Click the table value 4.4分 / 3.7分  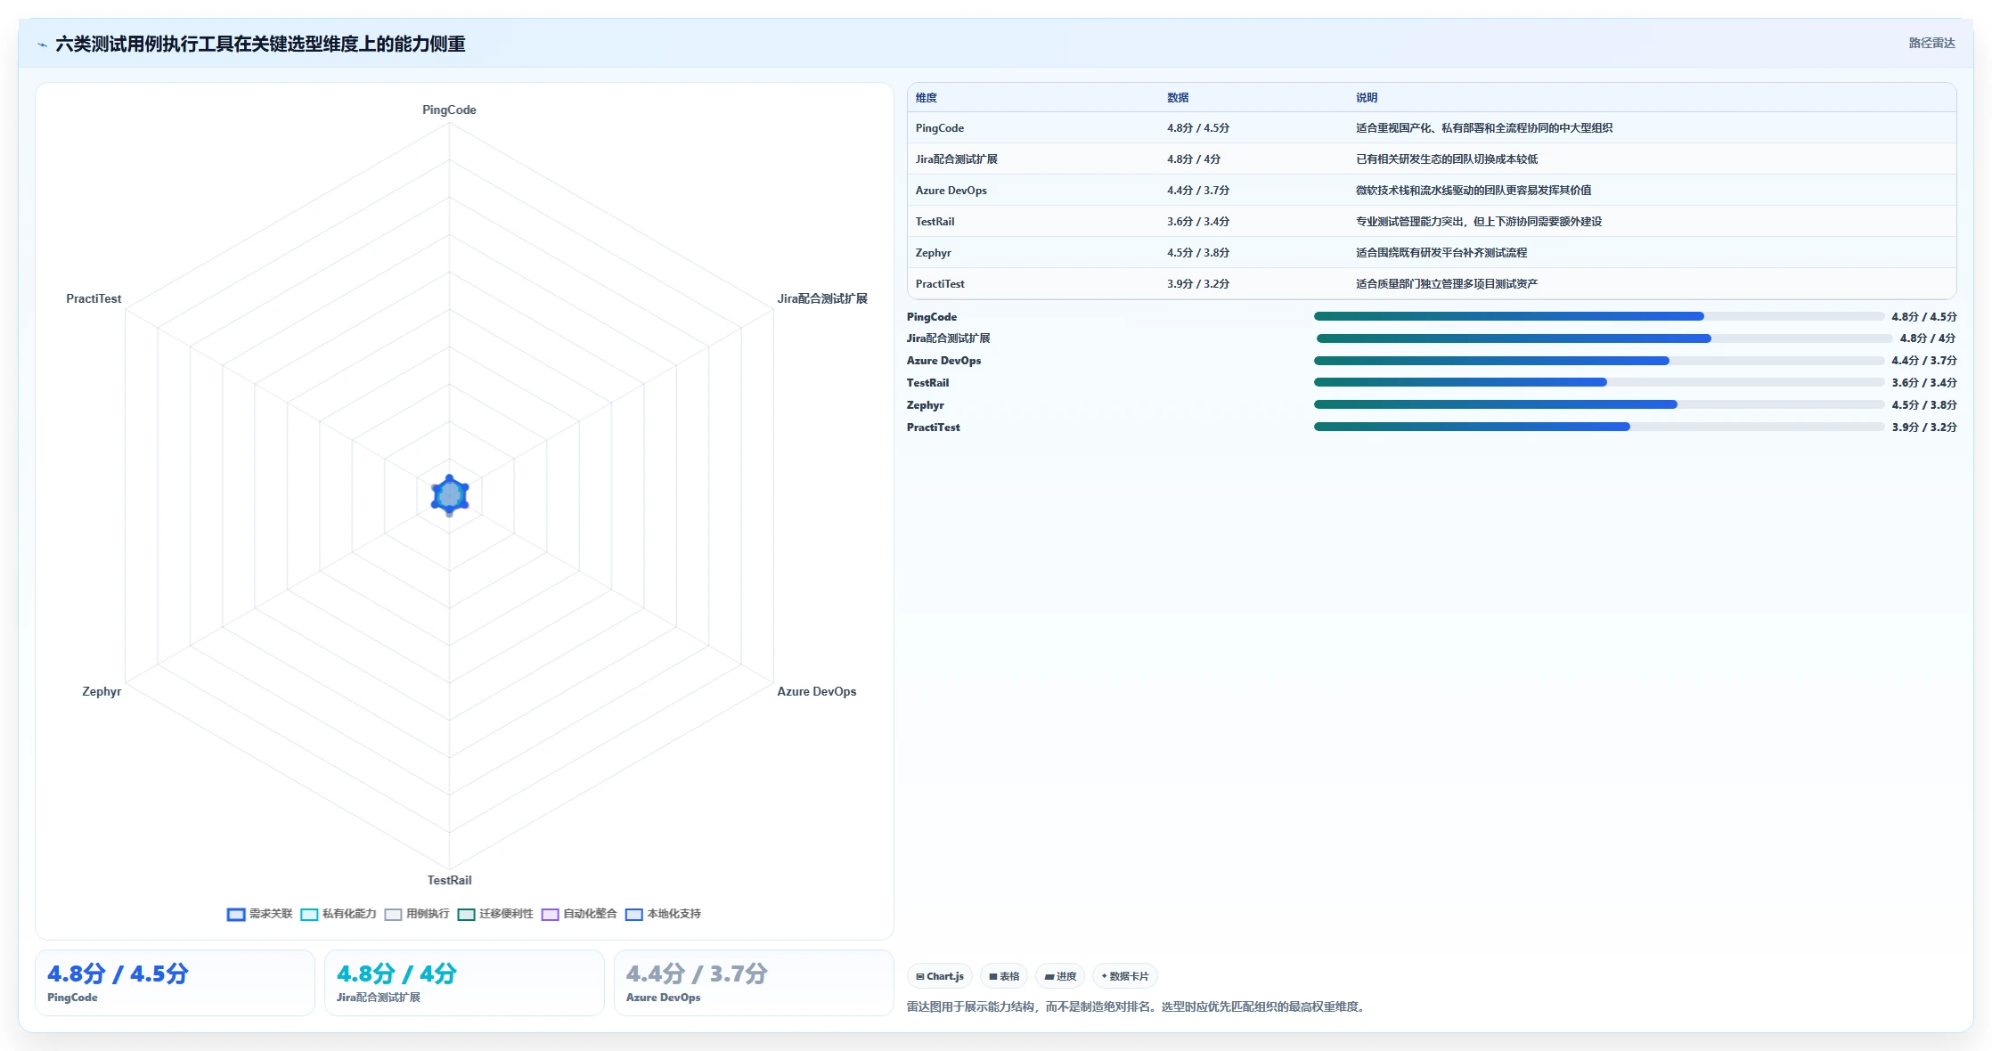[1198, 191]
